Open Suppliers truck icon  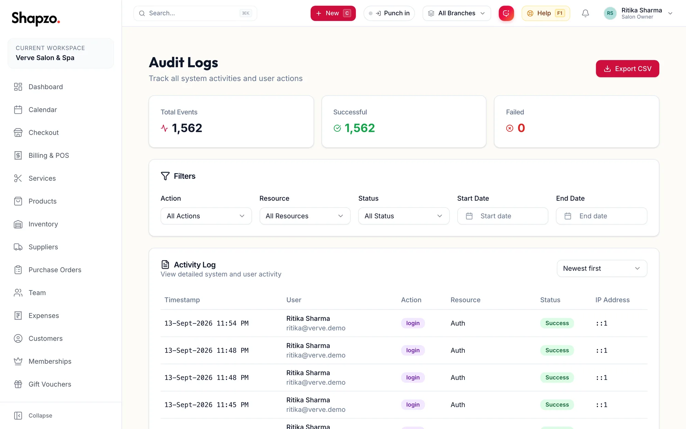click(x=18, y=247)
